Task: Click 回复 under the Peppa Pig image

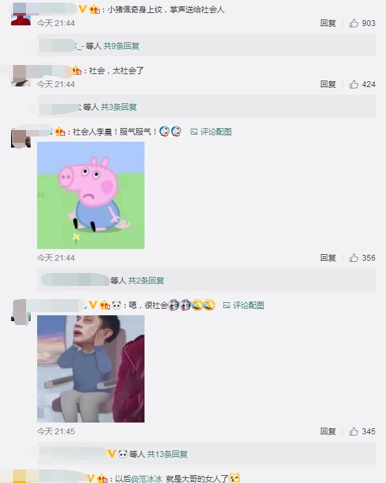Action: (328, 257)
